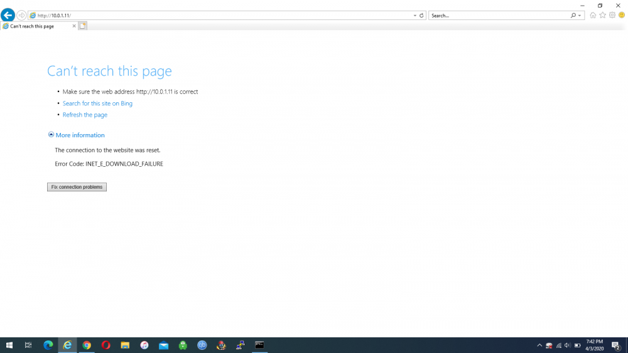Open the Wi-Fi network tray icon
This screenshot has height=353, width=628.
pos(559,345)
